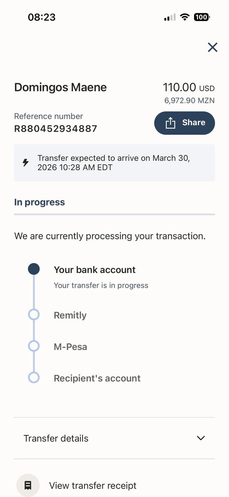
Task: Tap the transfer arrival estimate banner
Action: (x=114, y=162)
